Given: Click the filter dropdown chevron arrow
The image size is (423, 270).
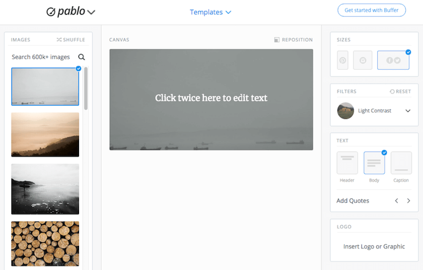Looking at the screenshot, I should click(408, 111).
